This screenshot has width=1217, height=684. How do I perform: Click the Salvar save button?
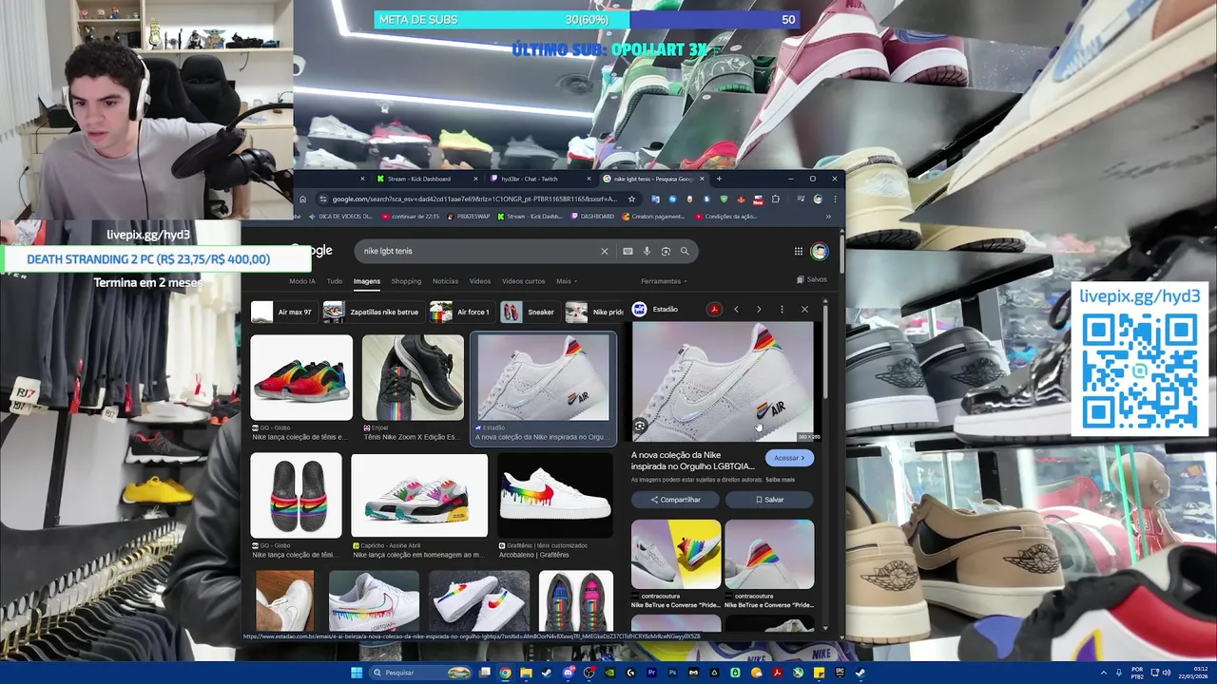click(770, 500)
